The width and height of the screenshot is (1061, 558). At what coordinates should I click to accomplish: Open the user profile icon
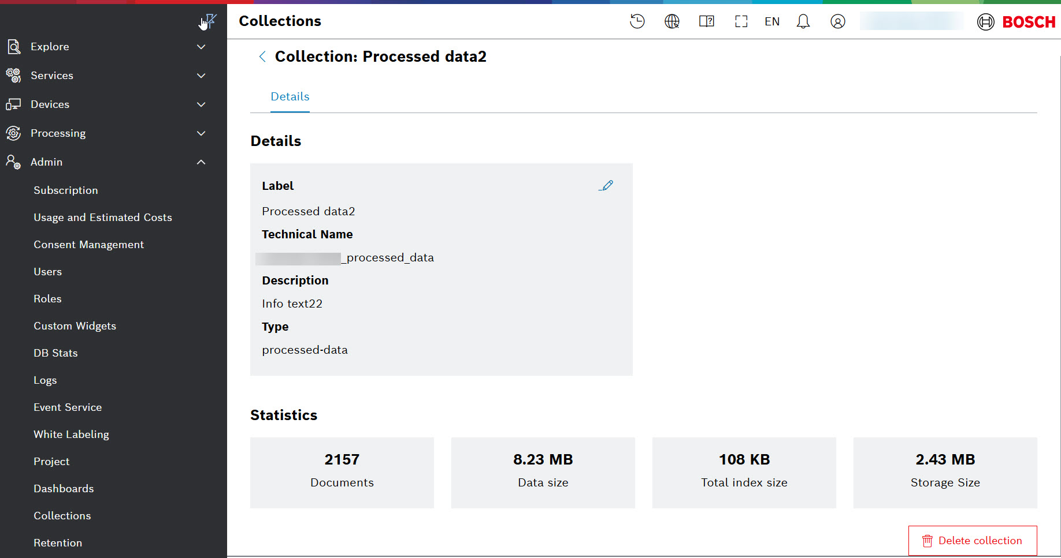[x=837, y=21]
